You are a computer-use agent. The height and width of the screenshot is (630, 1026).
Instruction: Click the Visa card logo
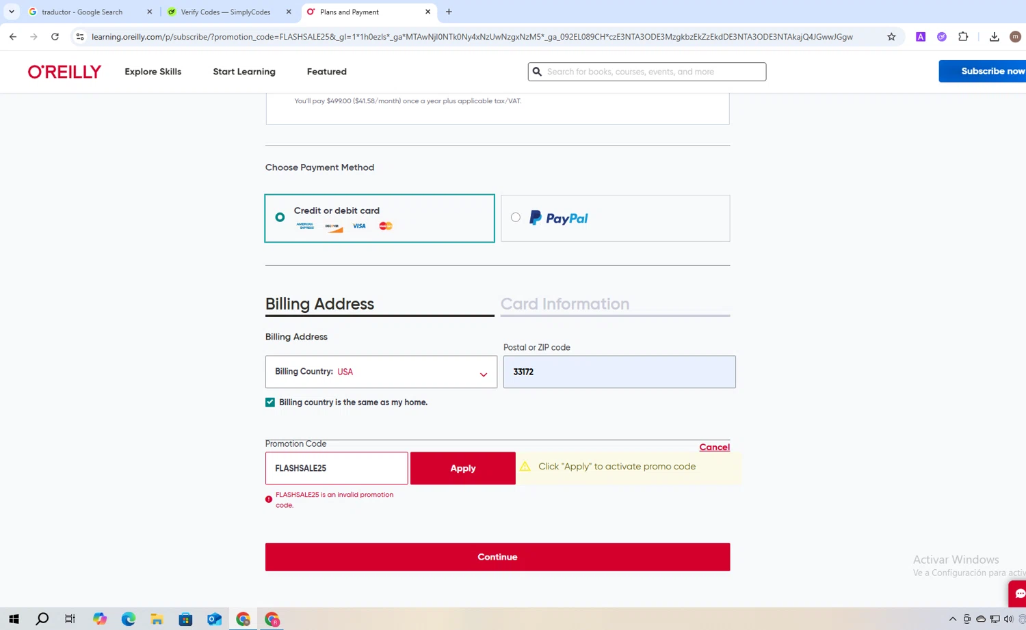(x=359, y=226)
